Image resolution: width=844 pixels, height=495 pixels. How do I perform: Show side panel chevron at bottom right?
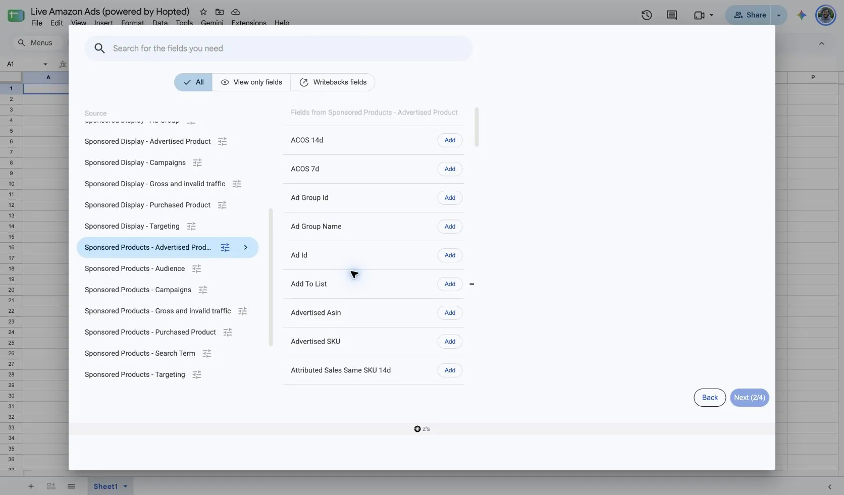(x=830, y=487)
